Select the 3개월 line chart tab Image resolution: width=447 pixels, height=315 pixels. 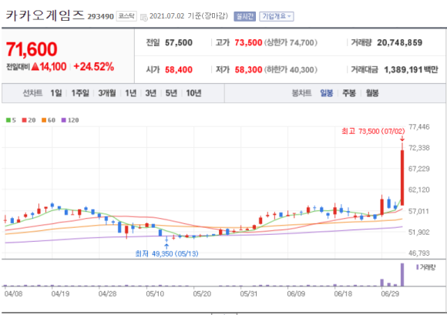pyautogui.click(x=107, y=93)
